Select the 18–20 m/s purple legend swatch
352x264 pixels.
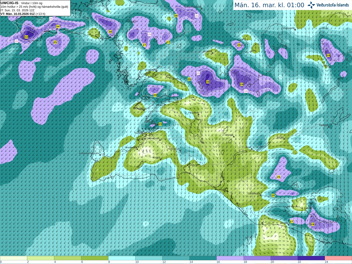click(257, 258)
